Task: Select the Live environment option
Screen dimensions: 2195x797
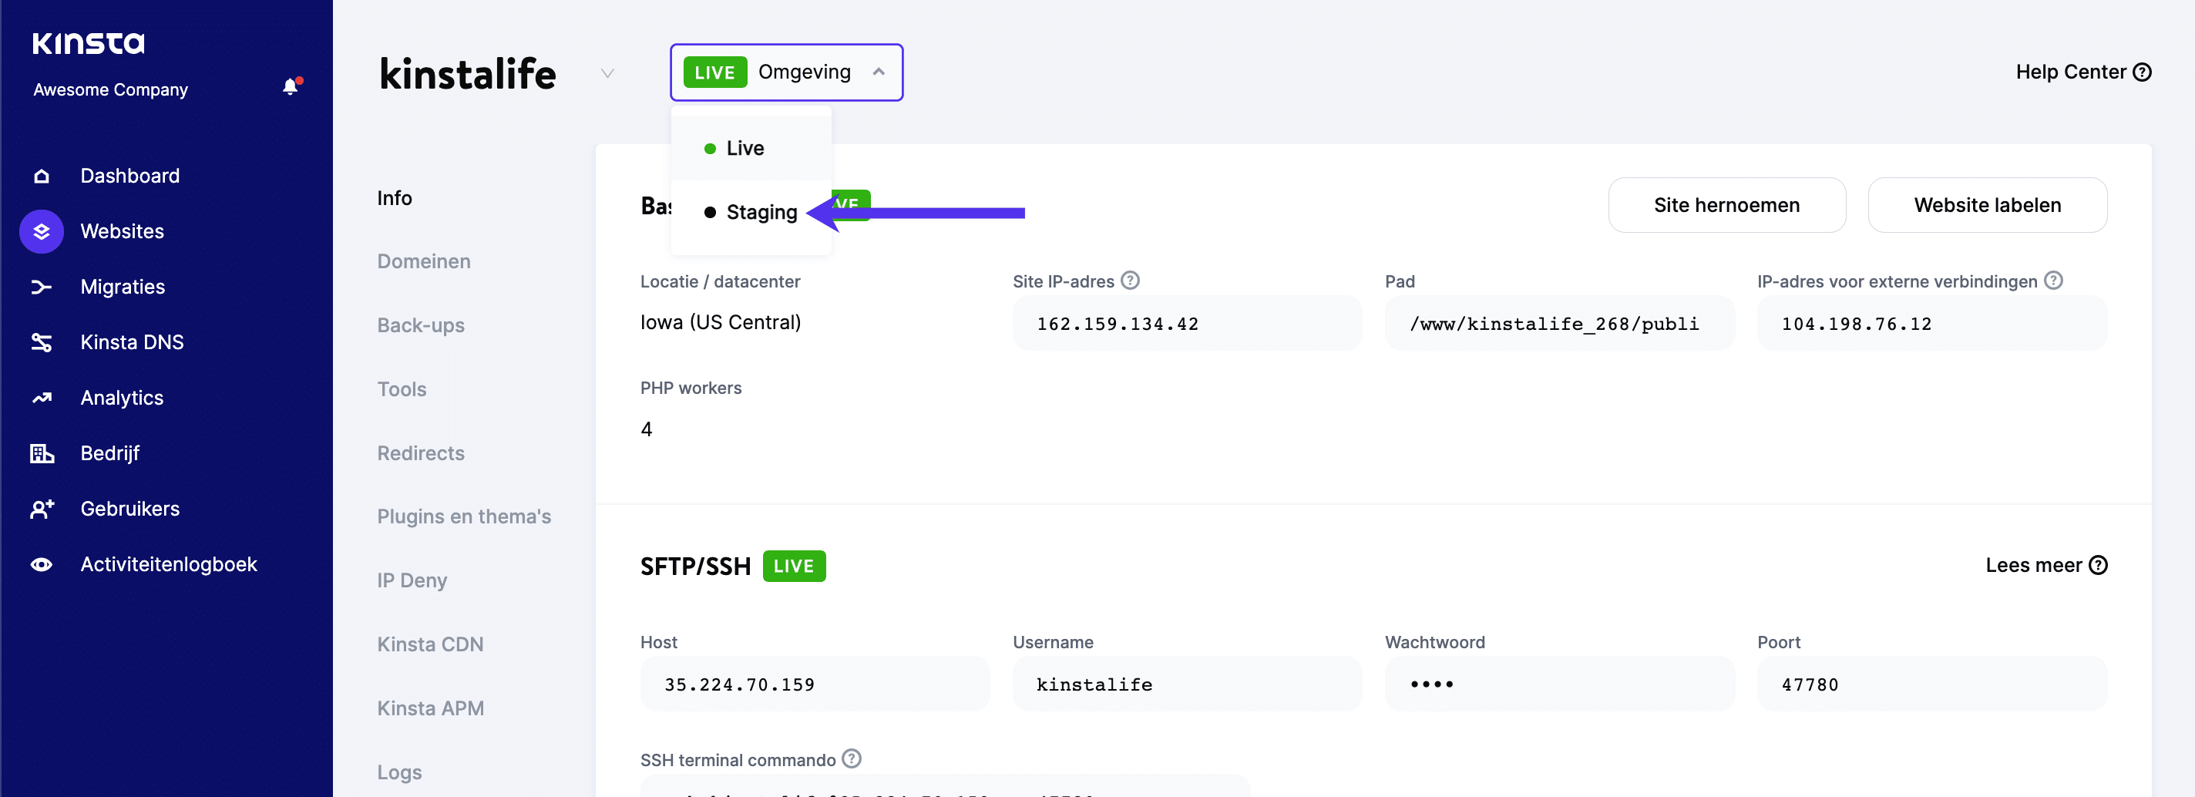Action: 751,148
